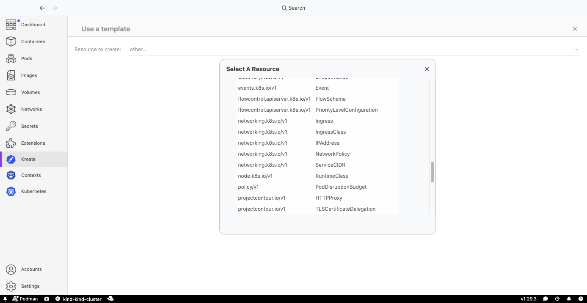This screenshot has width=587, height=303.
Task: Click kind-kind-cluster context in status bar
Action: tap(78, 299)
